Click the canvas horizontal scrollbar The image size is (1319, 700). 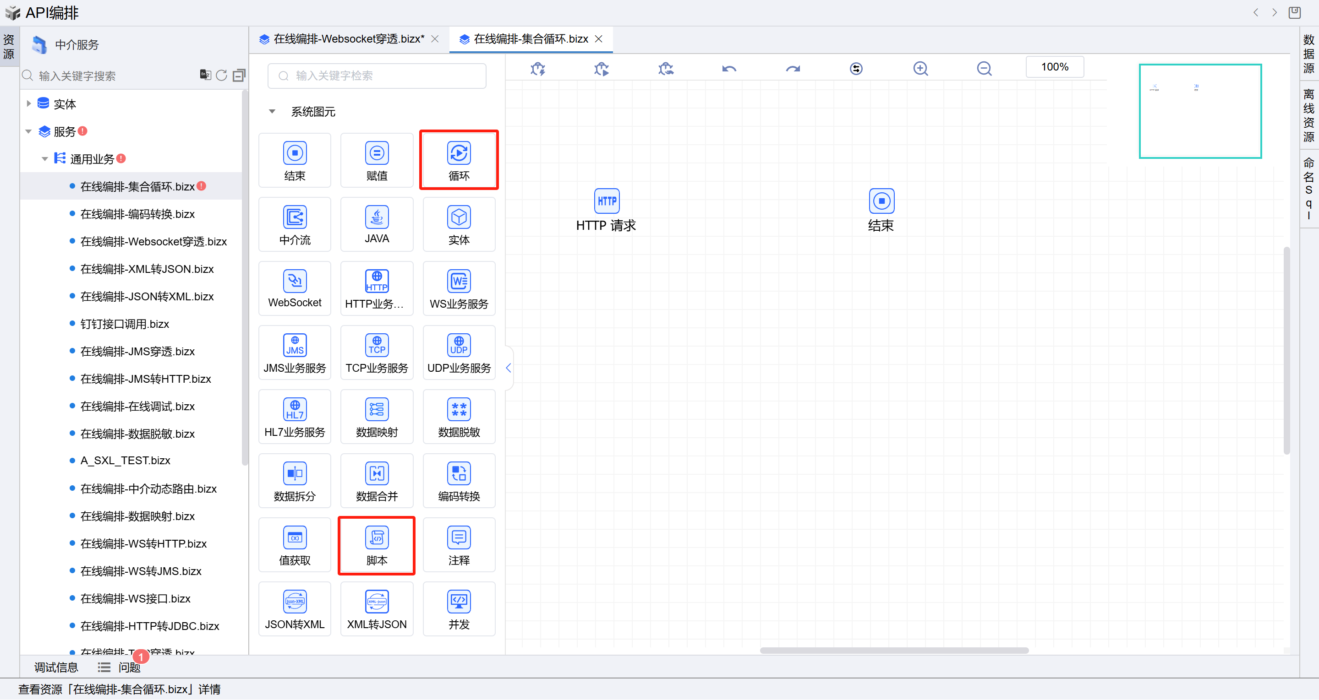click(x=893, y=651)
